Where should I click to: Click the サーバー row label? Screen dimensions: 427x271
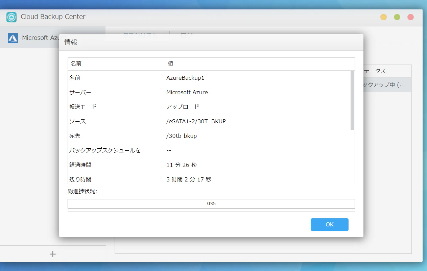point(80,92)
